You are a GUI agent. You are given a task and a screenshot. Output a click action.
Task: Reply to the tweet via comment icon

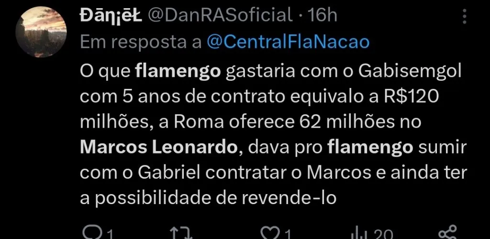90,234
